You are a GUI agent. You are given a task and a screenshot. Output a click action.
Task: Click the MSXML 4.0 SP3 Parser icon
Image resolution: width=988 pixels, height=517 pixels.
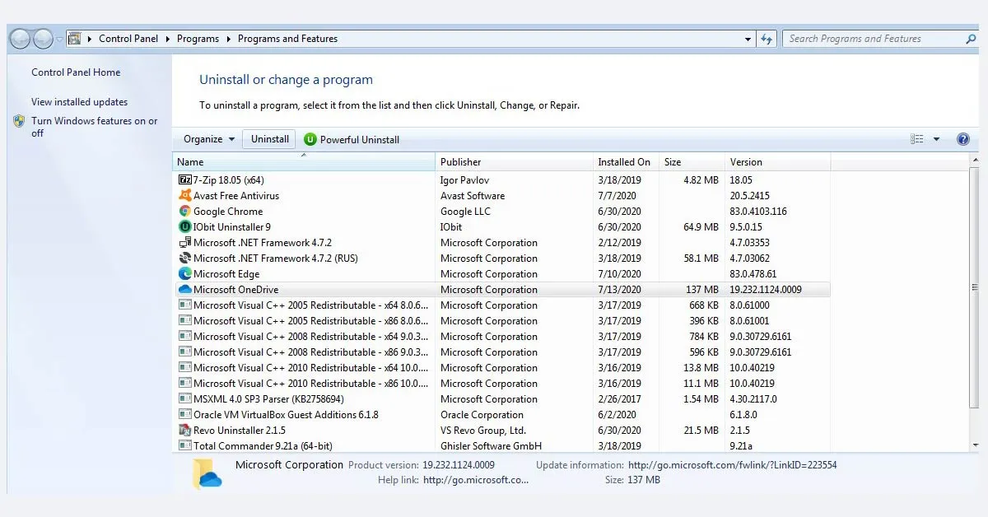click(x=185, y=398)
